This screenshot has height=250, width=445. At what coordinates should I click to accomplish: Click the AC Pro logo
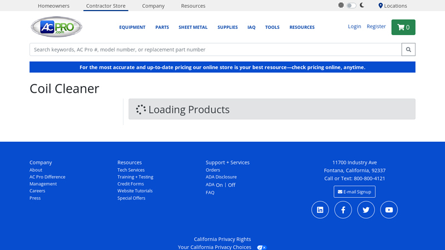(x=56, y=27)
